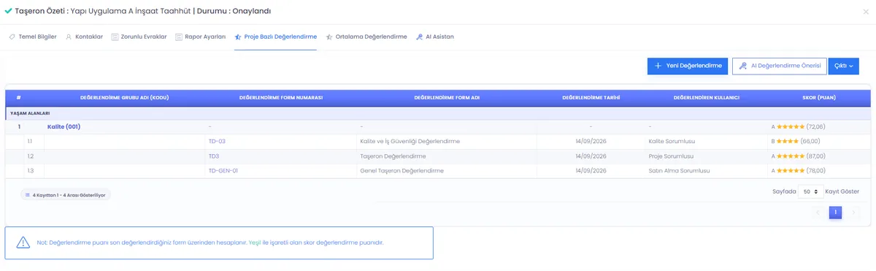This screenshot has width=876, height=271.
Task: Open the Ortalama Değerlendirme tab
Action: (366, 37)
